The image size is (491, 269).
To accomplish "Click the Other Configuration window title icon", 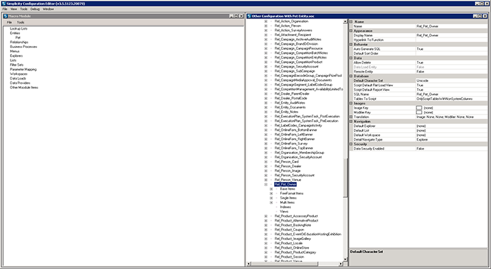I will (249, 16).
